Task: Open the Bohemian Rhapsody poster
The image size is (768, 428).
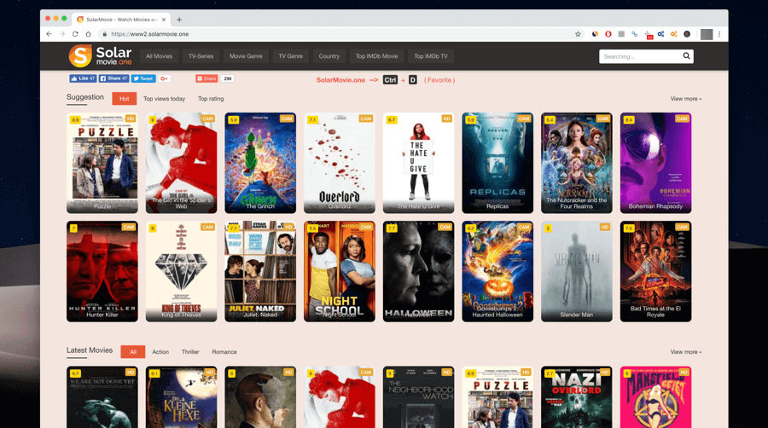Action: [x=656, y=163]
